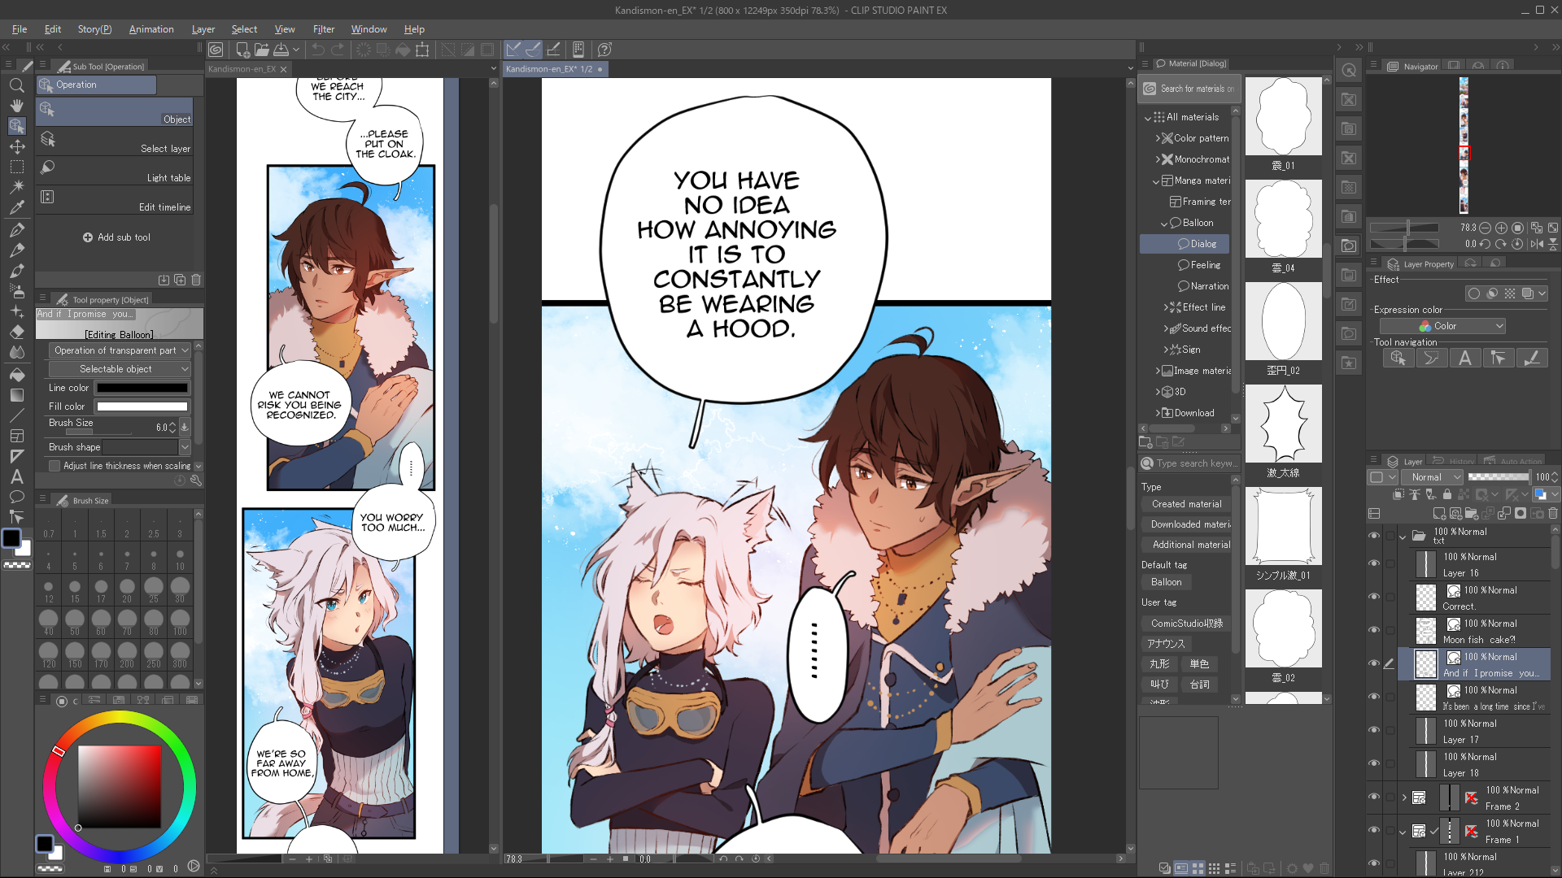Delete sub tool with trash icon
The image size is (1562, 878).
pos(196,280)
